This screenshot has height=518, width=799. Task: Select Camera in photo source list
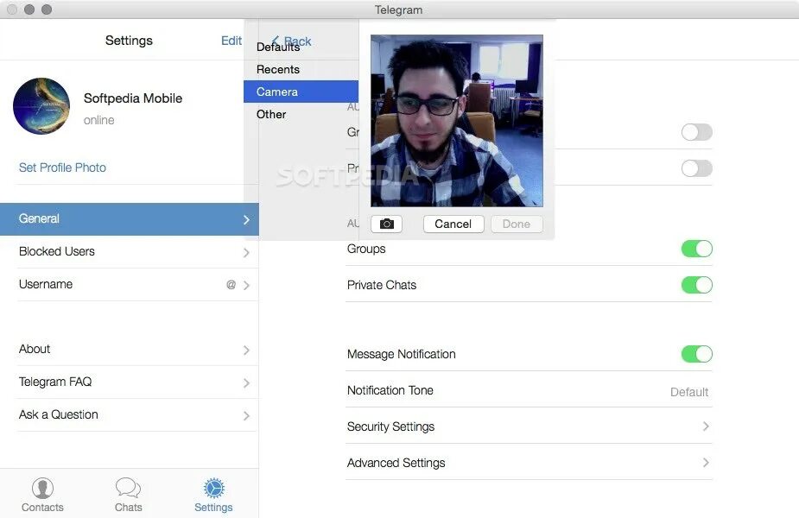301,92
